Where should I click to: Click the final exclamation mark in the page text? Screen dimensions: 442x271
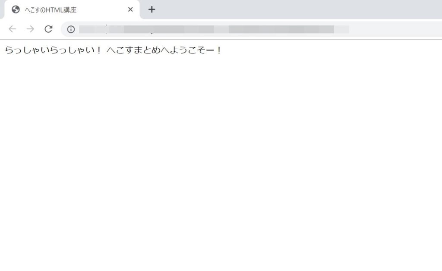click(219, 50)
